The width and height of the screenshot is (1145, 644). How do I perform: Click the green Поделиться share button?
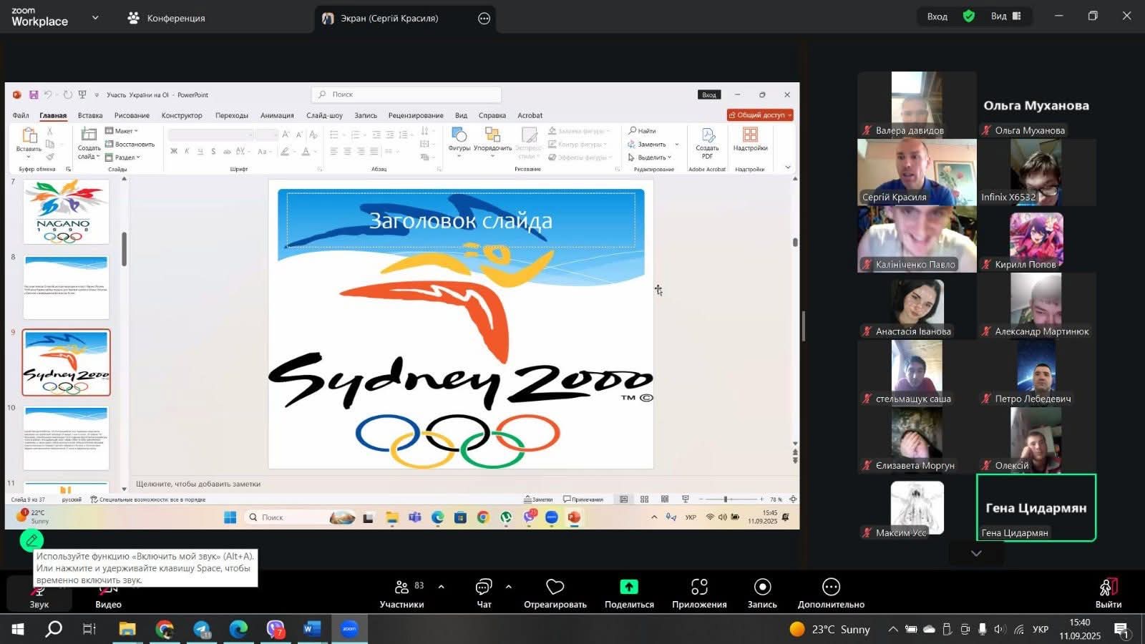629,594
